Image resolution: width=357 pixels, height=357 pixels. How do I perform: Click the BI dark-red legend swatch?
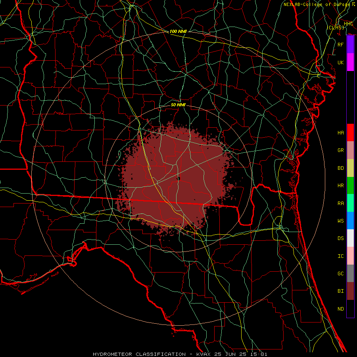350,291
